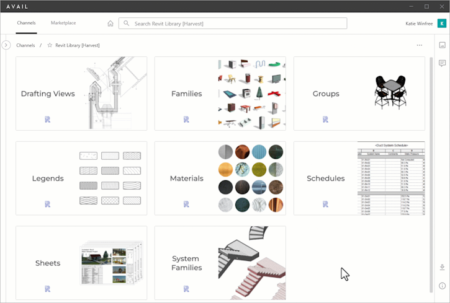
Task: Open the three-dot more options menu
Action: [x=420, y=45]
